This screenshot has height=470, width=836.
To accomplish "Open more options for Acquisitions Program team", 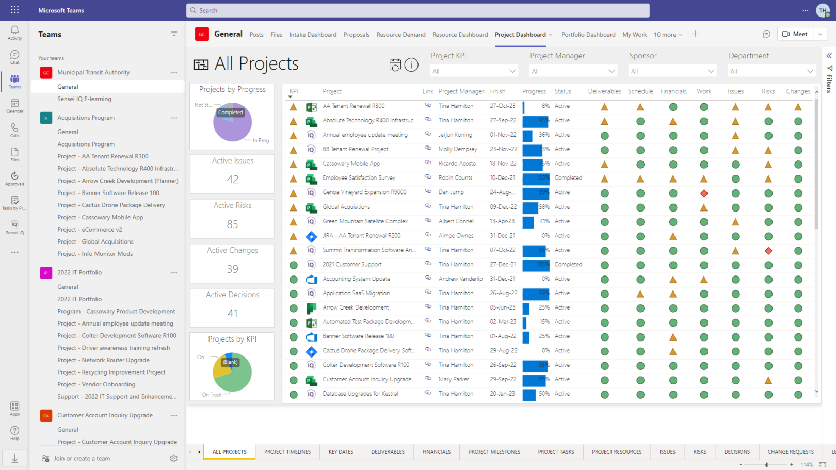I will click(174, 118).
